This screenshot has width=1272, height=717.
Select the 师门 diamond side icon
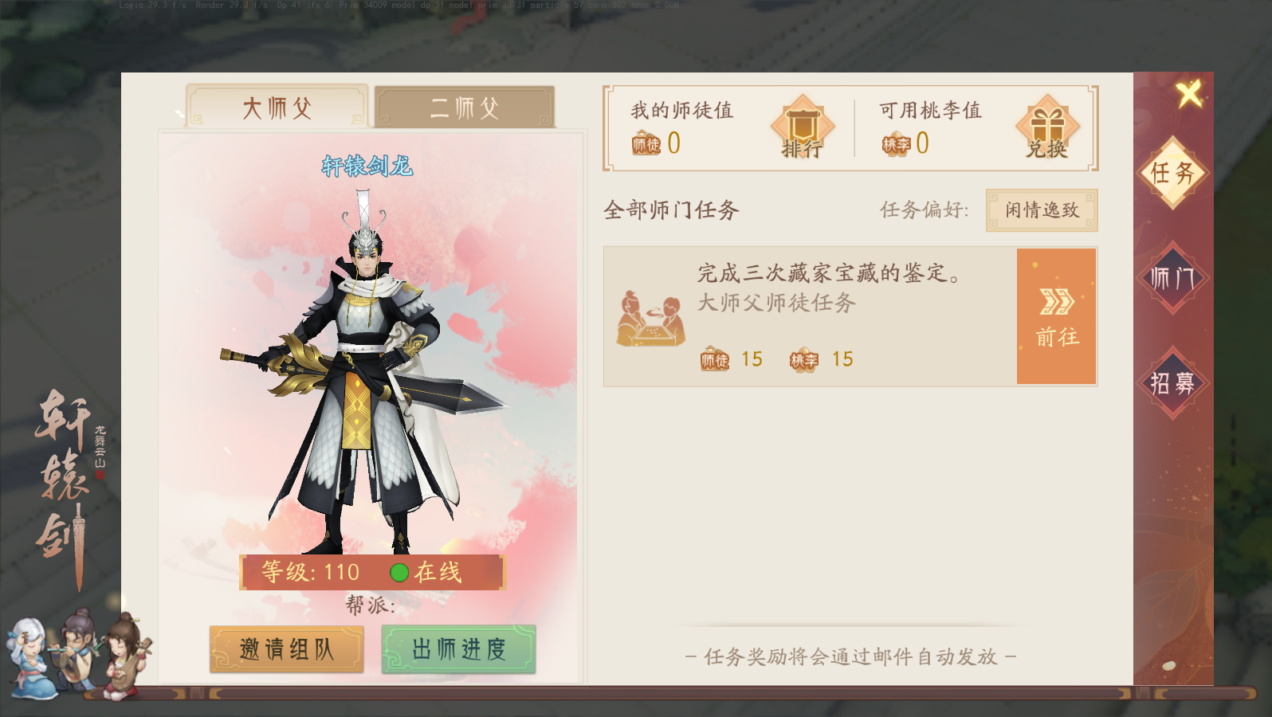pyautogui.click(x=1172, y=277)
